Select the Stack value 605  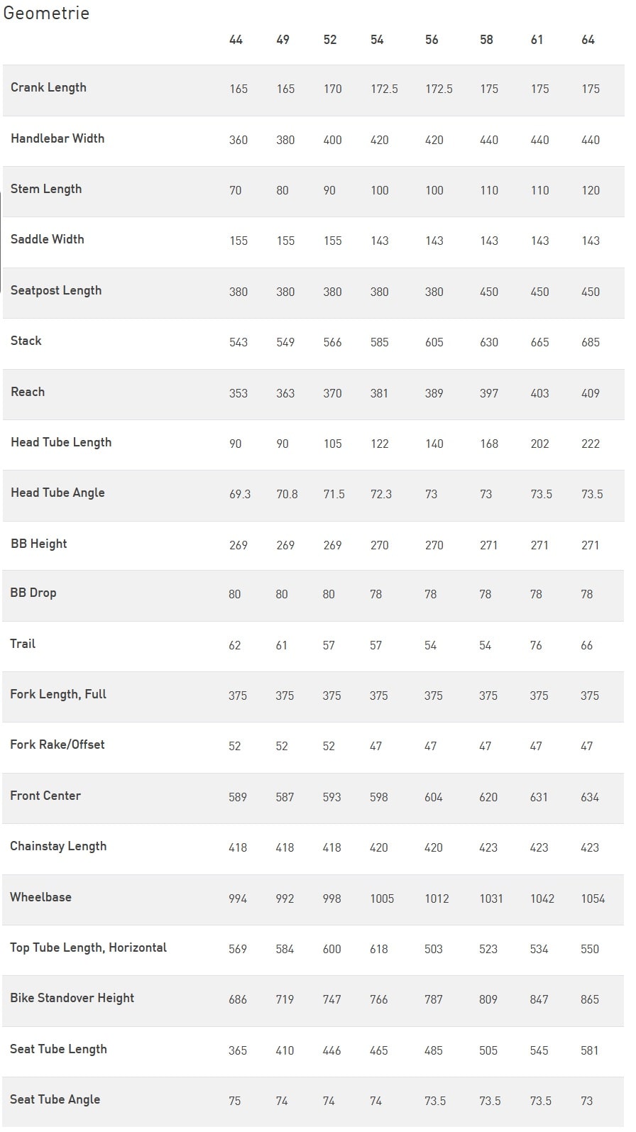(x=434, y=342)
